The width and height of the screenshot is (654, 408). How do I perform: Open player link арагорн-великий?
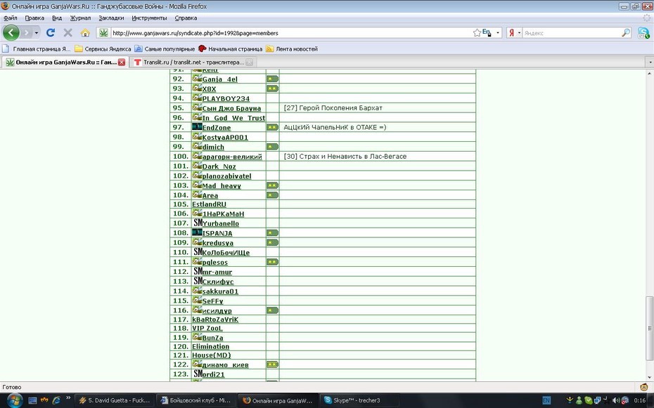(x=232, y=157)
